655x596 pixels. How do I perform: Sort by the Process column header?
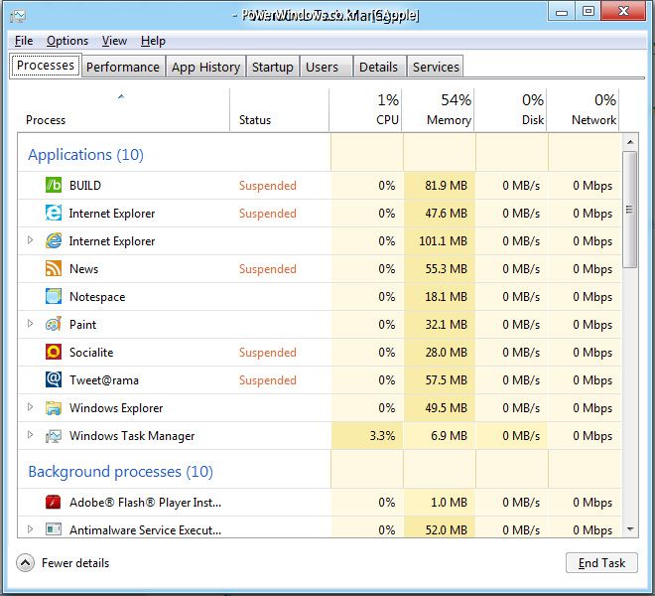pyautogui.click(x=123, y=111)
